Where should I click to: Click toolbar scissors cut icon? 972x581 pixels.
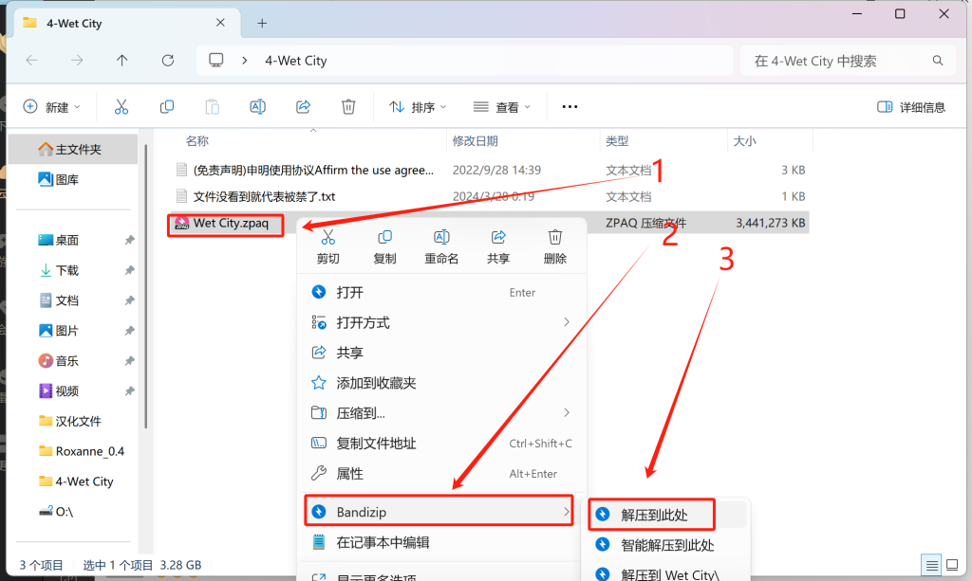point(121,107)
